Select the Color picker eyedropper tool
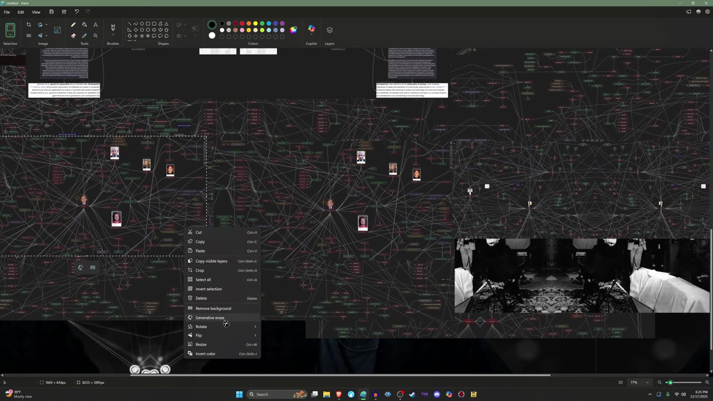713x401 pixels. pyautogui.click(x=84, y=36)
